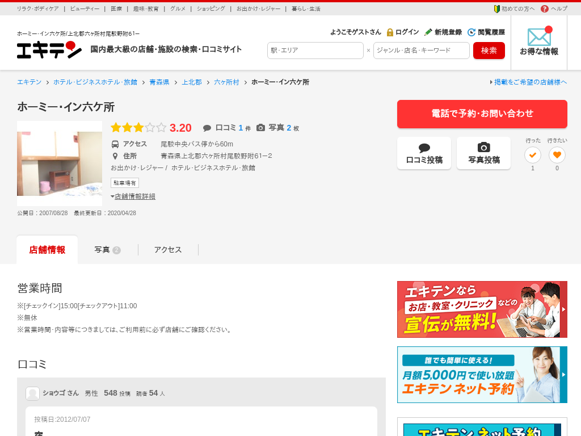581x436 pixels.
Task: Open 暮らし·生活 category menu
Action: click(x=306, y=9)
